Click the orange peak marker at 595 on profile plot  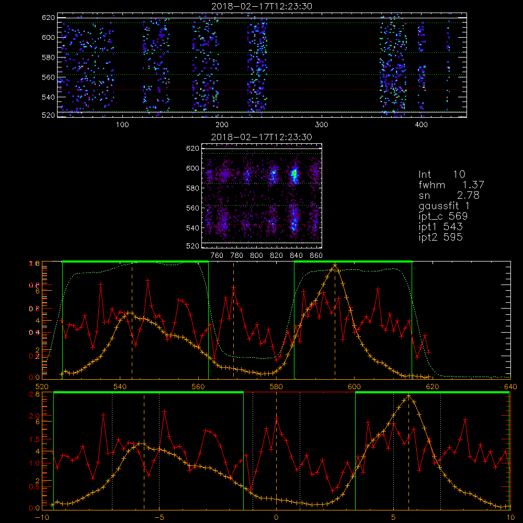click(335, 266)
